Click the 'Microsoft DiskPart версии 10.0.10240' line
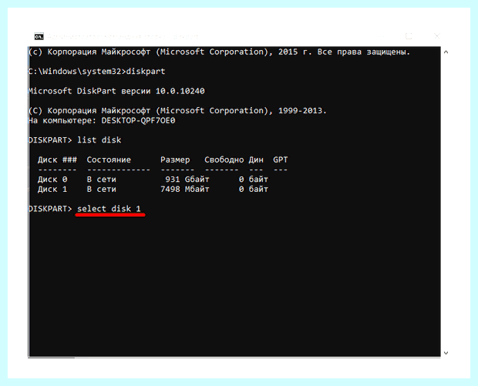478x386 pixels. tap(116, 91)
